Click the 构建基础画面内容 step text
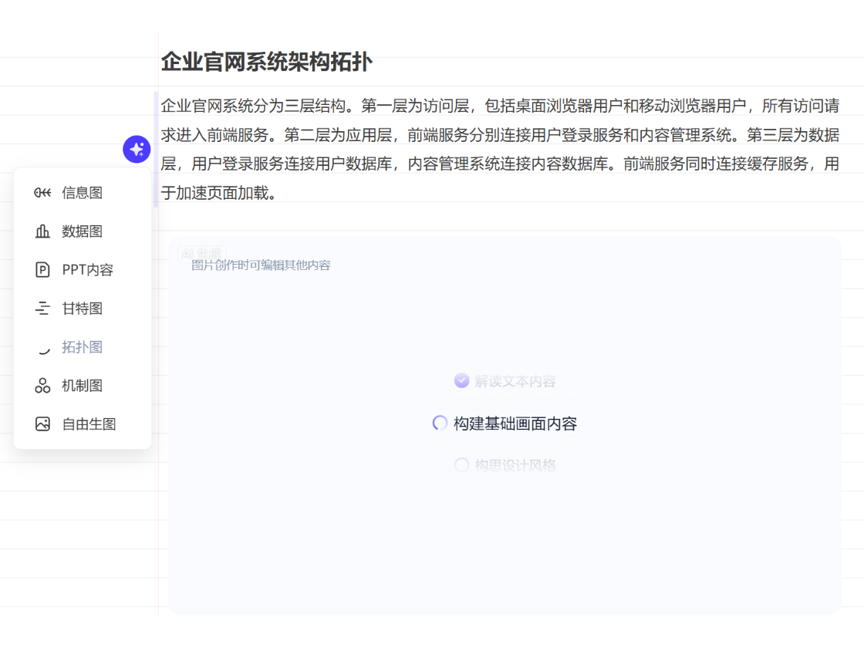Viewport: 864px width, 648px height. tap(515, 424)
